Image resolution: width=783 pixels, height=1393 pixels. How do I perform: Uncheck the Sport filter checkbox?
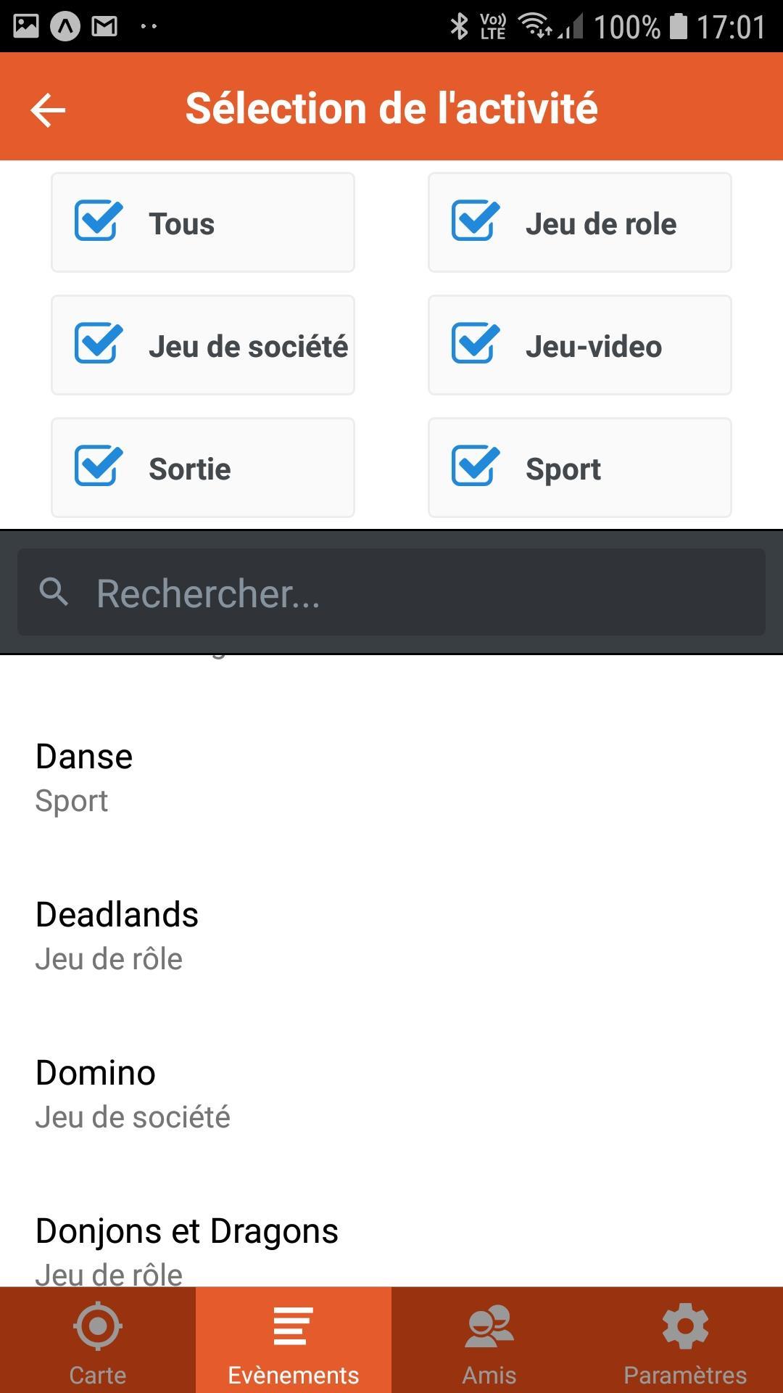pyautogui.click(x=476, y=467)
